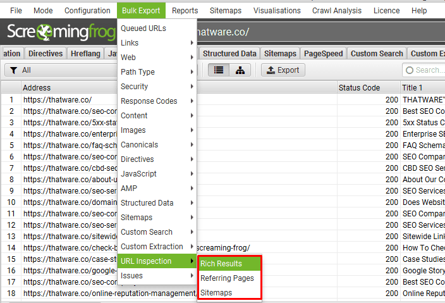
Task: Open the Visualisations menu
Action: (x=277, y=11)
